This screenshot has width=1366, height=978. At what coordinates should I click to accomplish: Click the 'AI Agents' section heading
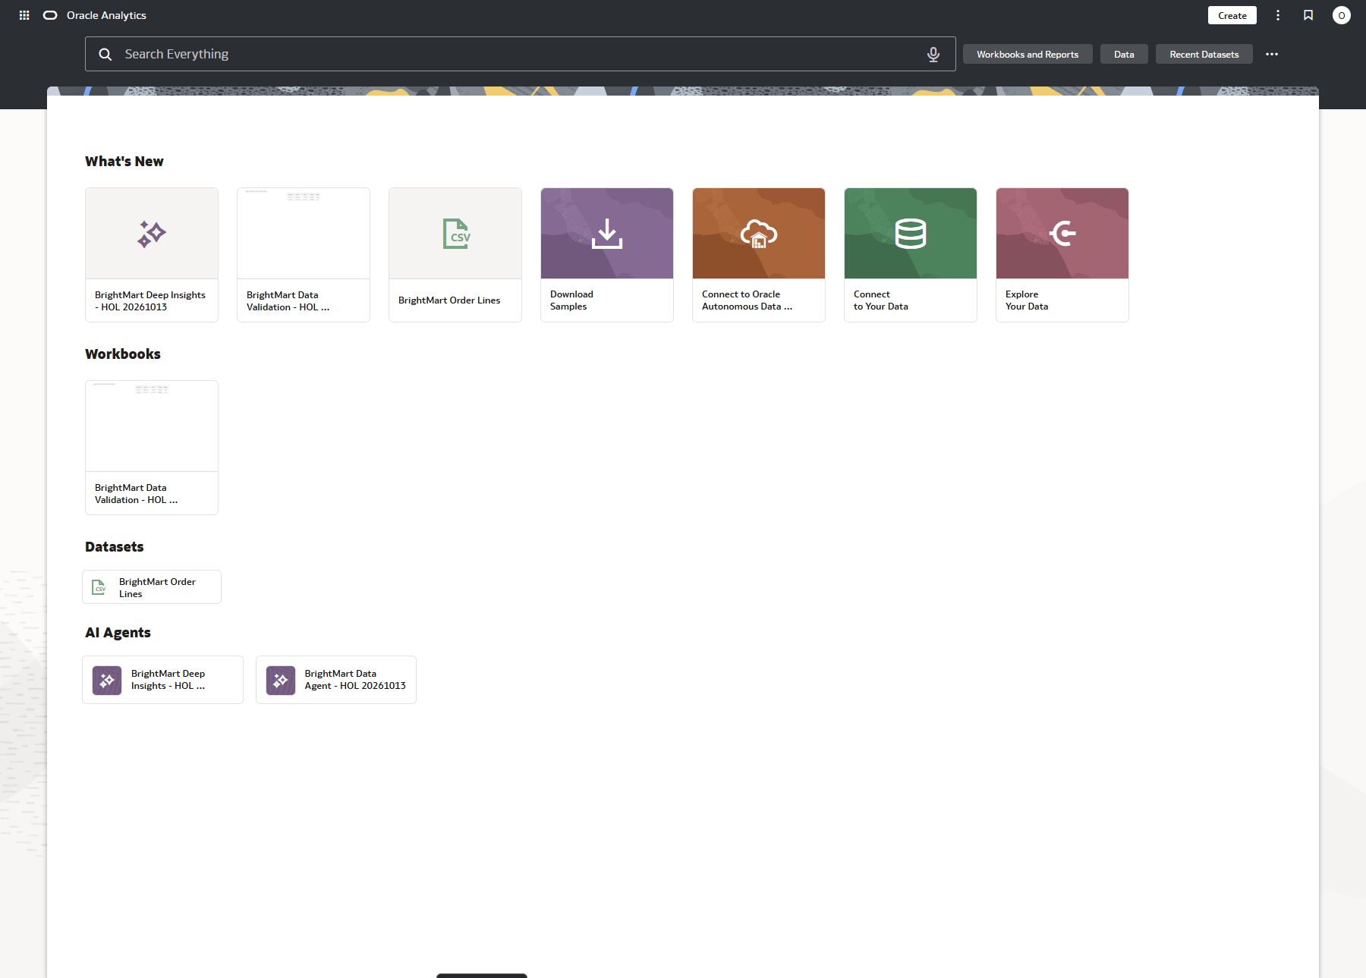click(118, 633)
